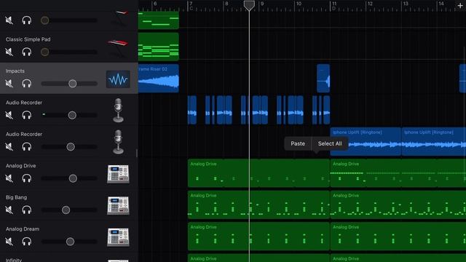Choose Select All from the popup menu

coord(330,143)
